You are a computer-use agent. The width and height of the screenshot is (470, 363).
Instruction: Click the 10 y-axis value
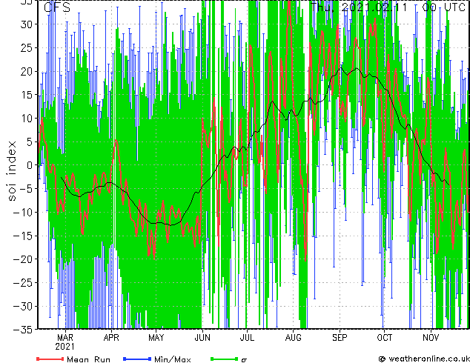tap(27, 119)
